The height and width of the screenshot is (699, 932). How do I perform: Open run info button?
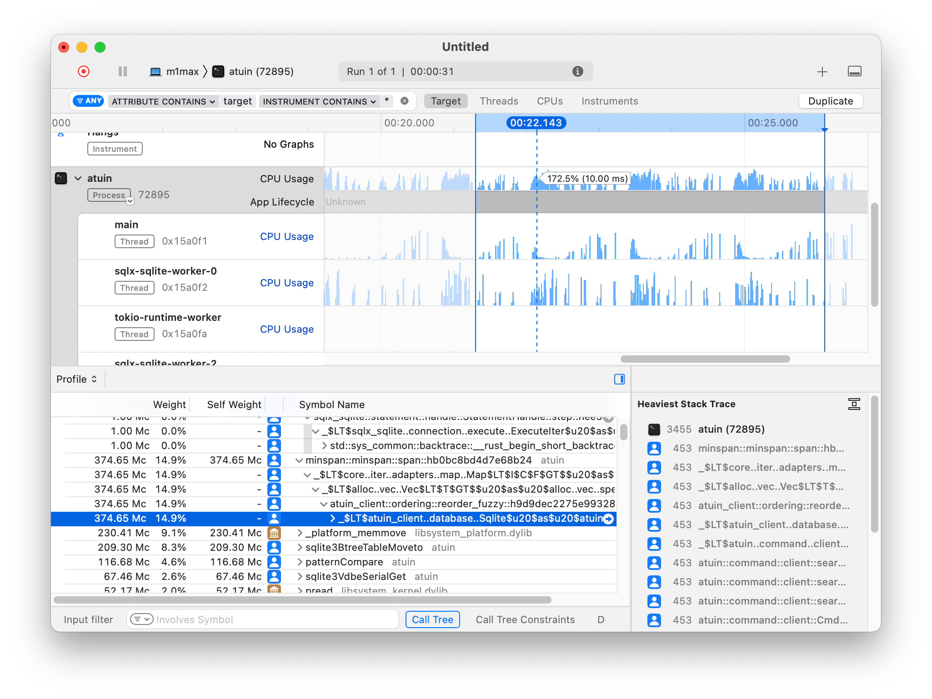[577, 71]
